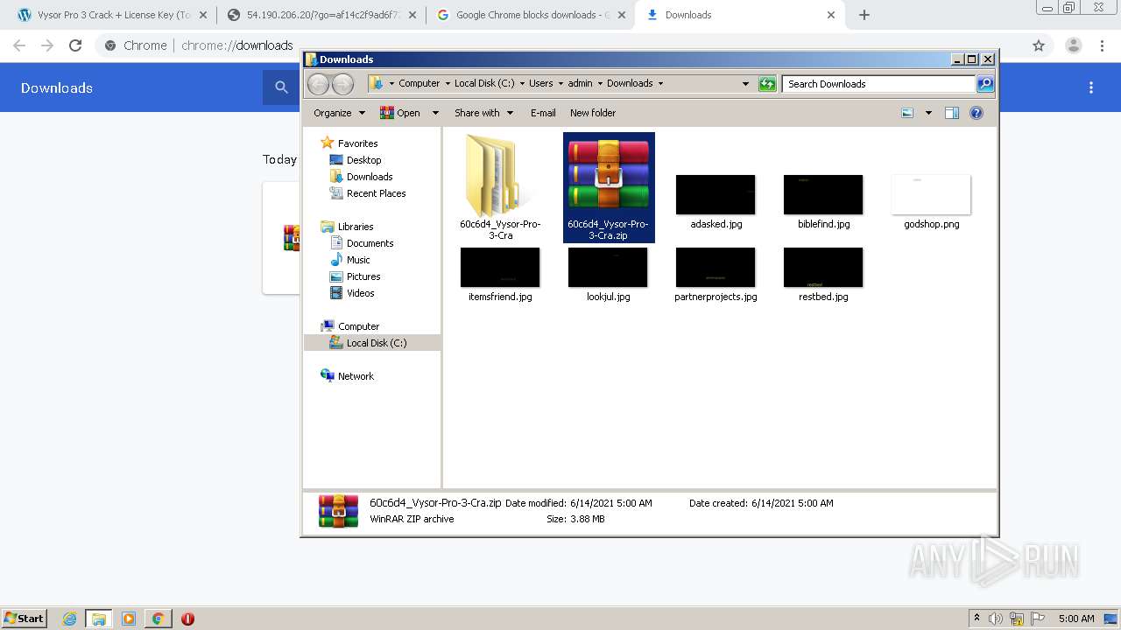Click Chrome back arrow button
The height and width of the screenshot is (630, 1121).
(19, 45)
